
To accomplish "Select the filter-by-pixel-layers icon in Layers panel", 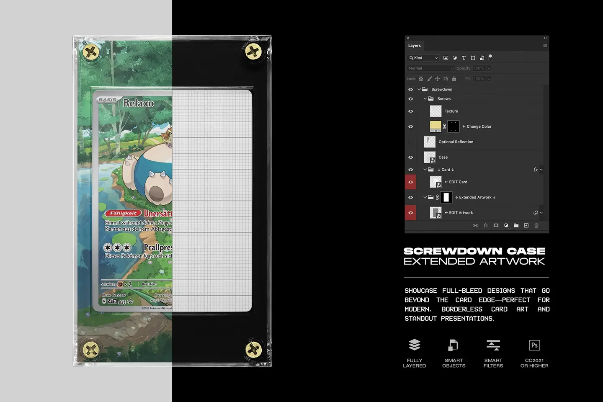I will [446, 58].
